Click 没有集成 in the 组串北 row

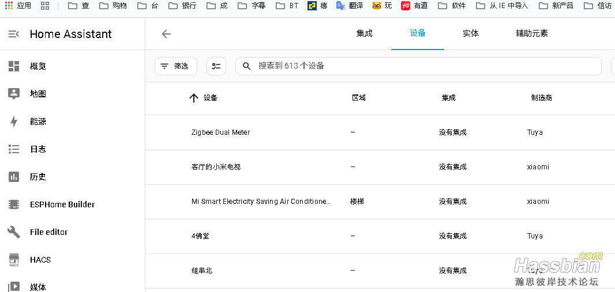453,271
